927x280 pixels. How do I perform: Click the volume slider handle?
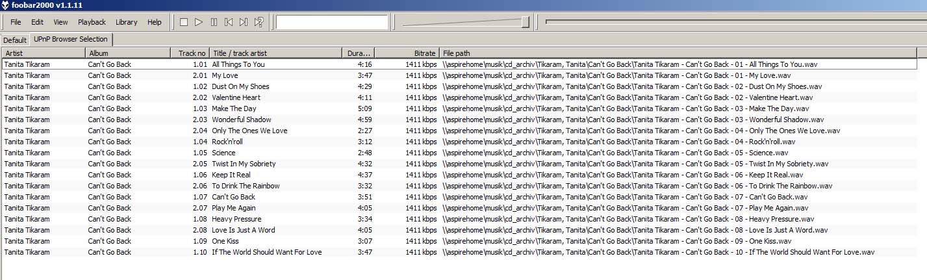(525, 22)
